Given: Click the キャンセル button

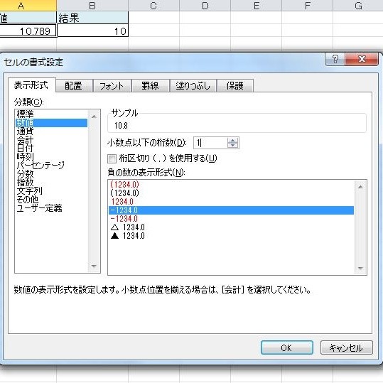Looking at the screenshot, I should 346,347.
